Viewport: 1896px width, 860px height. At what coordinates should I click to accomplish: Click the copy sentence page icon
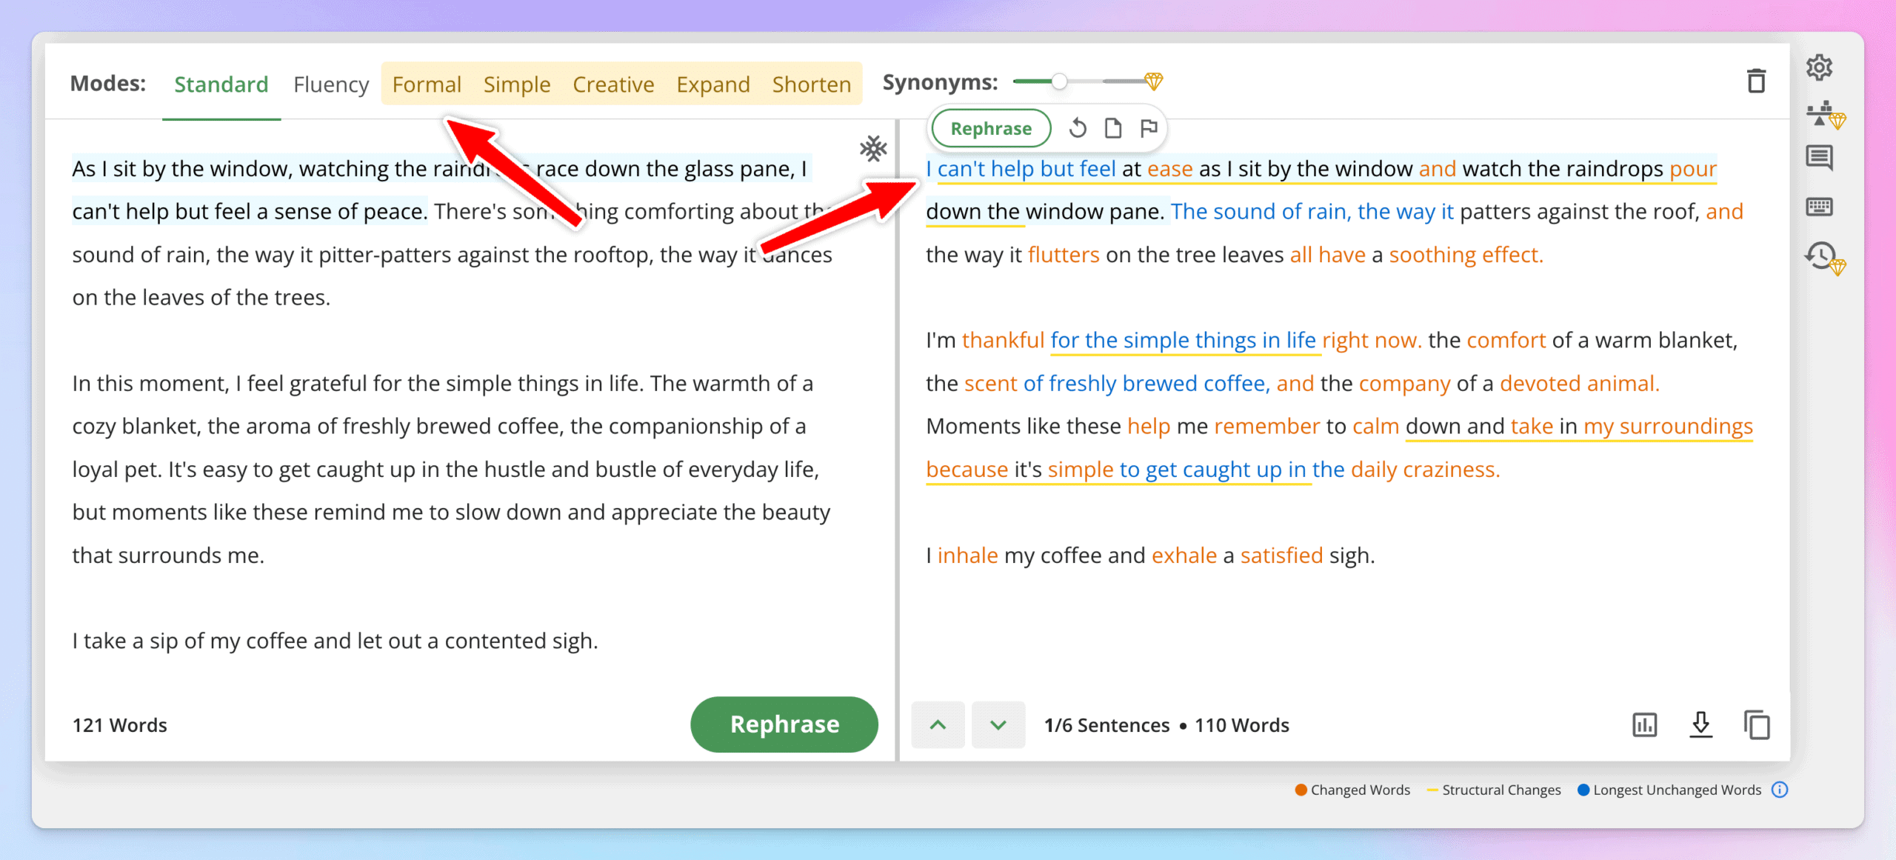point(1112,129)
